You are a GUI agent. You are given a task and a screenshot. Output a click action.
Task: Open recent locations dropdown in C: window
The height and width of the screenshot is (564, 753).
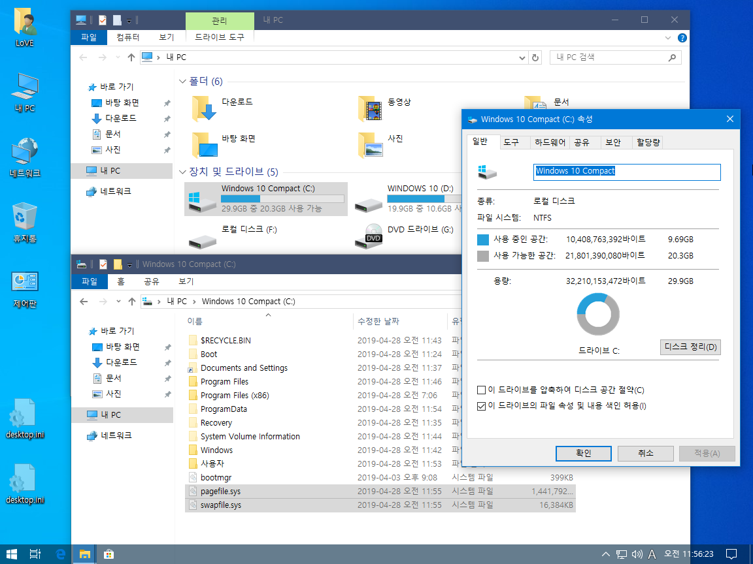point(118,302)
